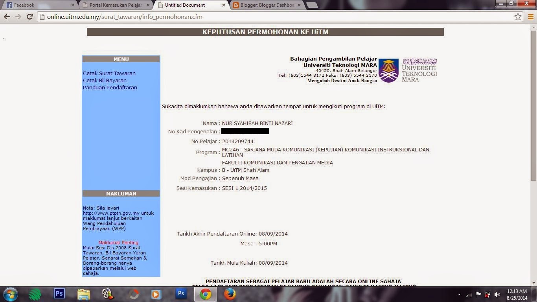Close the Portal Kemasukan Pelajar tab
Screen dimensions: 537x302
(x=148, y=5)
